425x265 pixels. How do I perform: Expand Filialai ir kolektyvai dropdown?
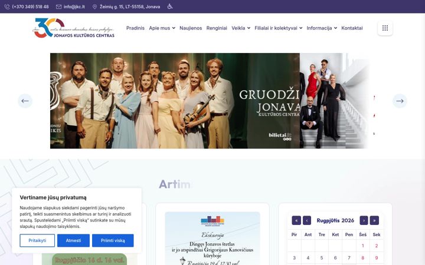point(279,28)
